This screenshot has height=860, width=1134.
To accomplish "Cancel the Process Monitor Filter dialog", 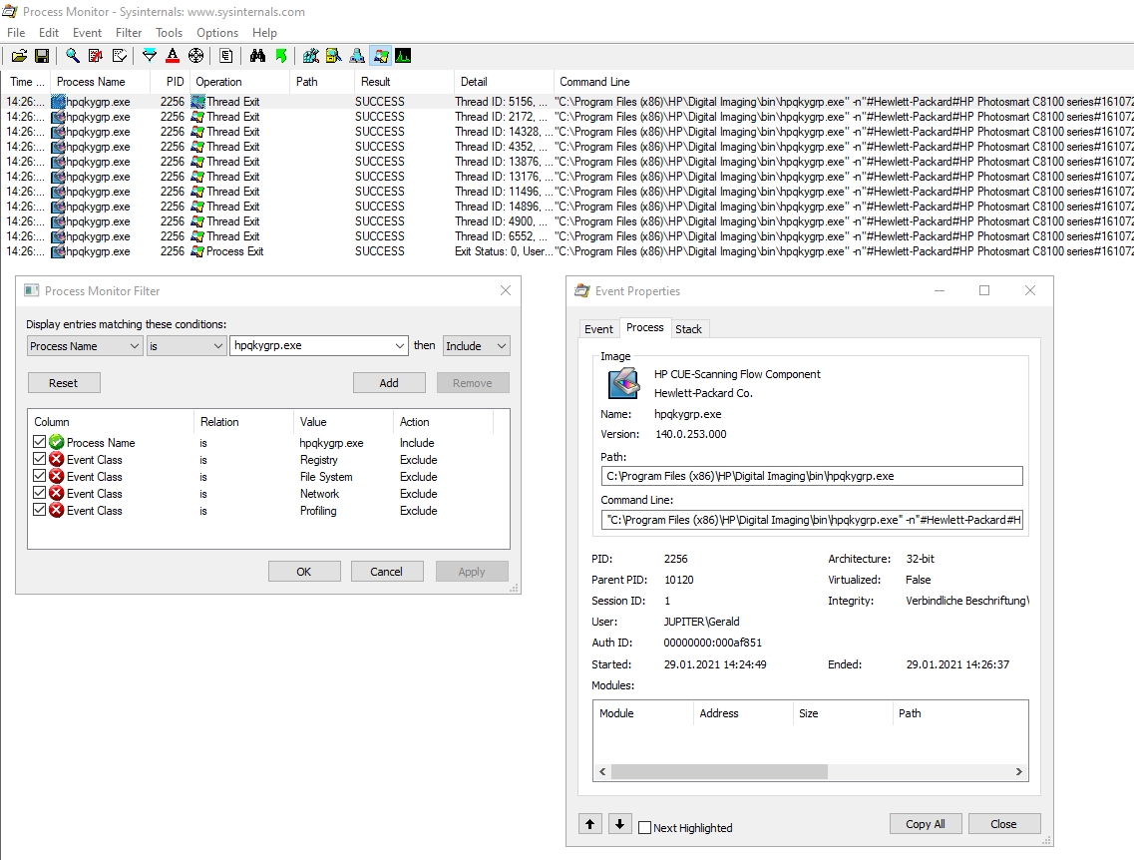I will pyautogui.click(x=386, y=572).
